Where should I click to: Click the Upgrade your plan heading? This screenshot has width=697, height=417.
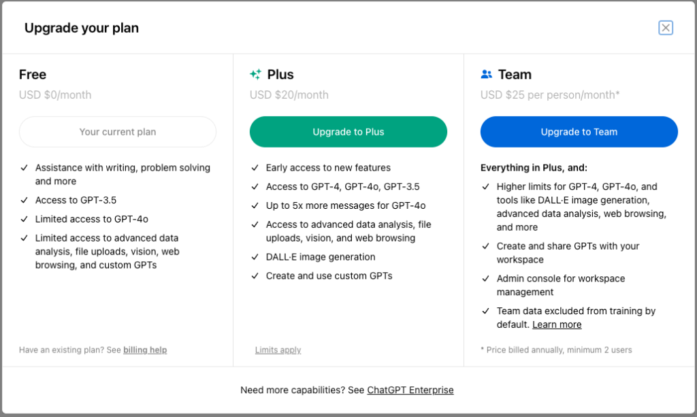click(x=82, y=28)
